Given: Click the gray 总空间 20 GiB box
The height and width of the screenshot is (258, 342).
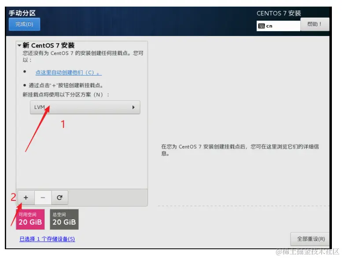Looking at the screenshot, I should click(64, 219).
